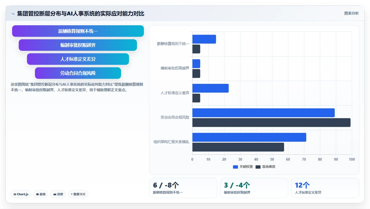This screenshot has width=370, height=209.
Task: Select the 表格 tag chip
Action: coord(41,194)
